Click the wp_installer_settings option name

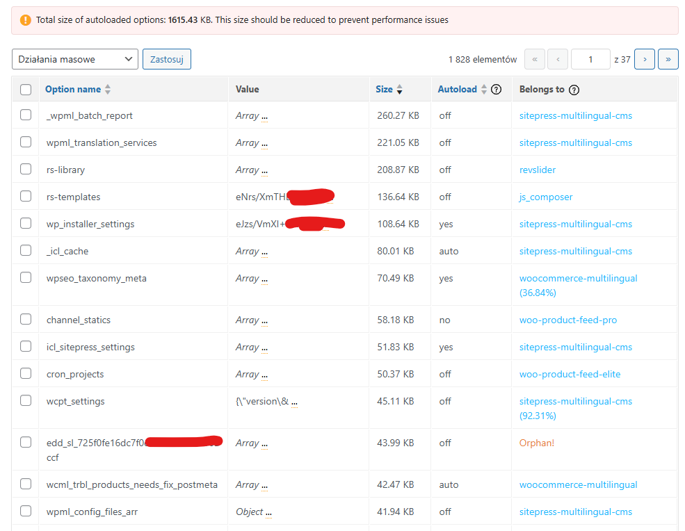click(90, 224)
